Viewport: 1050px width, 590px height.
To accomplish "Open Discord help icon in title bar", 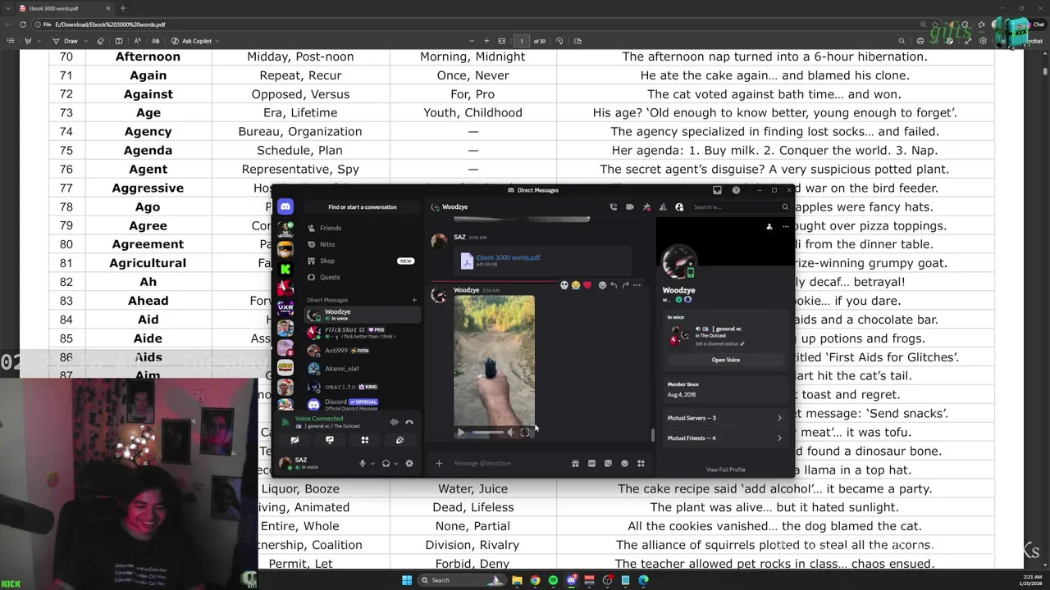I will point(736,190).
